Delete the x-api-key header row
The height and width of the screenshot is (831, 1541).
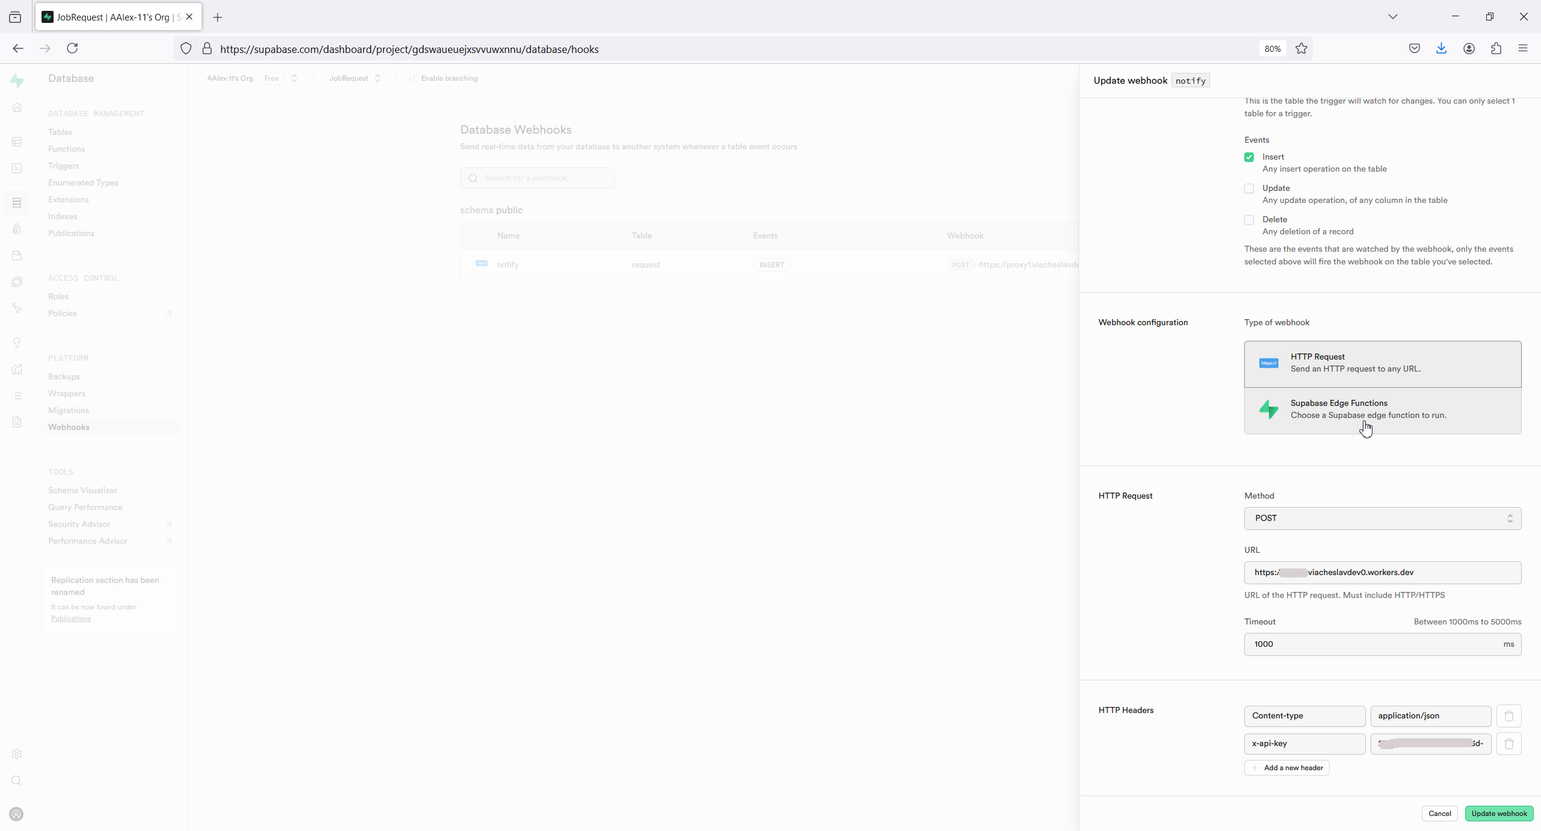tap(1508, 744)
